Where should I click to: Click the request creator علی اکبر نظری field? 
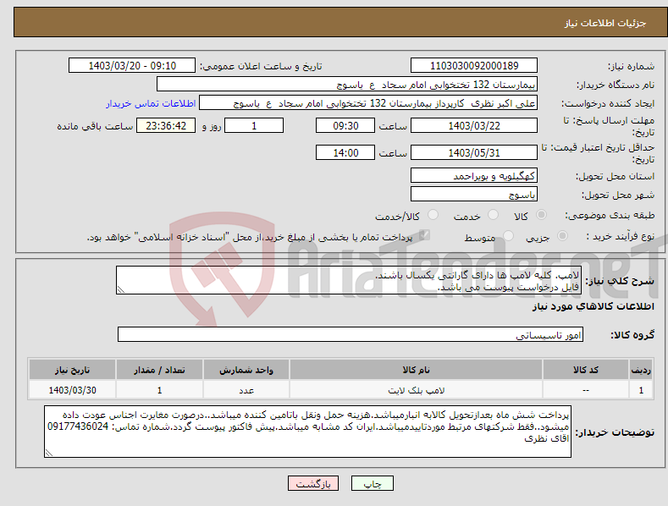(368, 103)
